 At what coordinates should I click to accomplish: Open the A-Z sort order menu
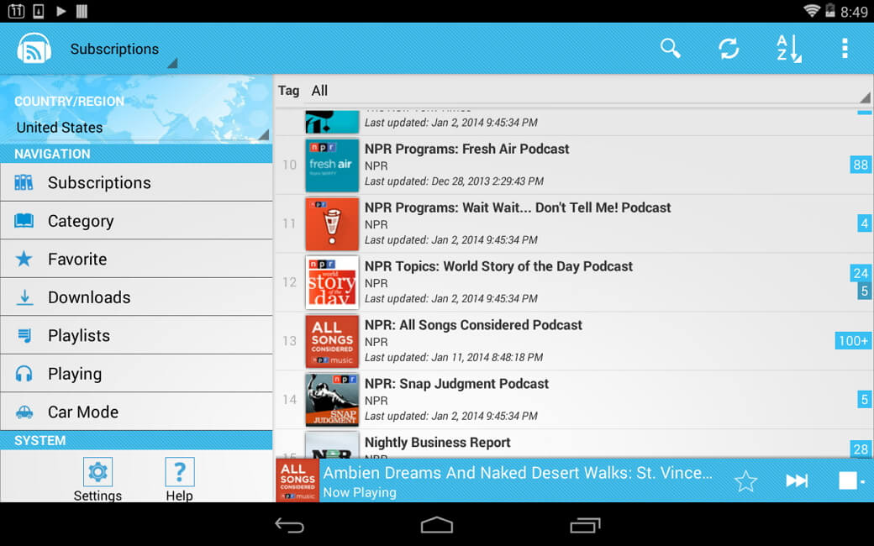[788, 49]
